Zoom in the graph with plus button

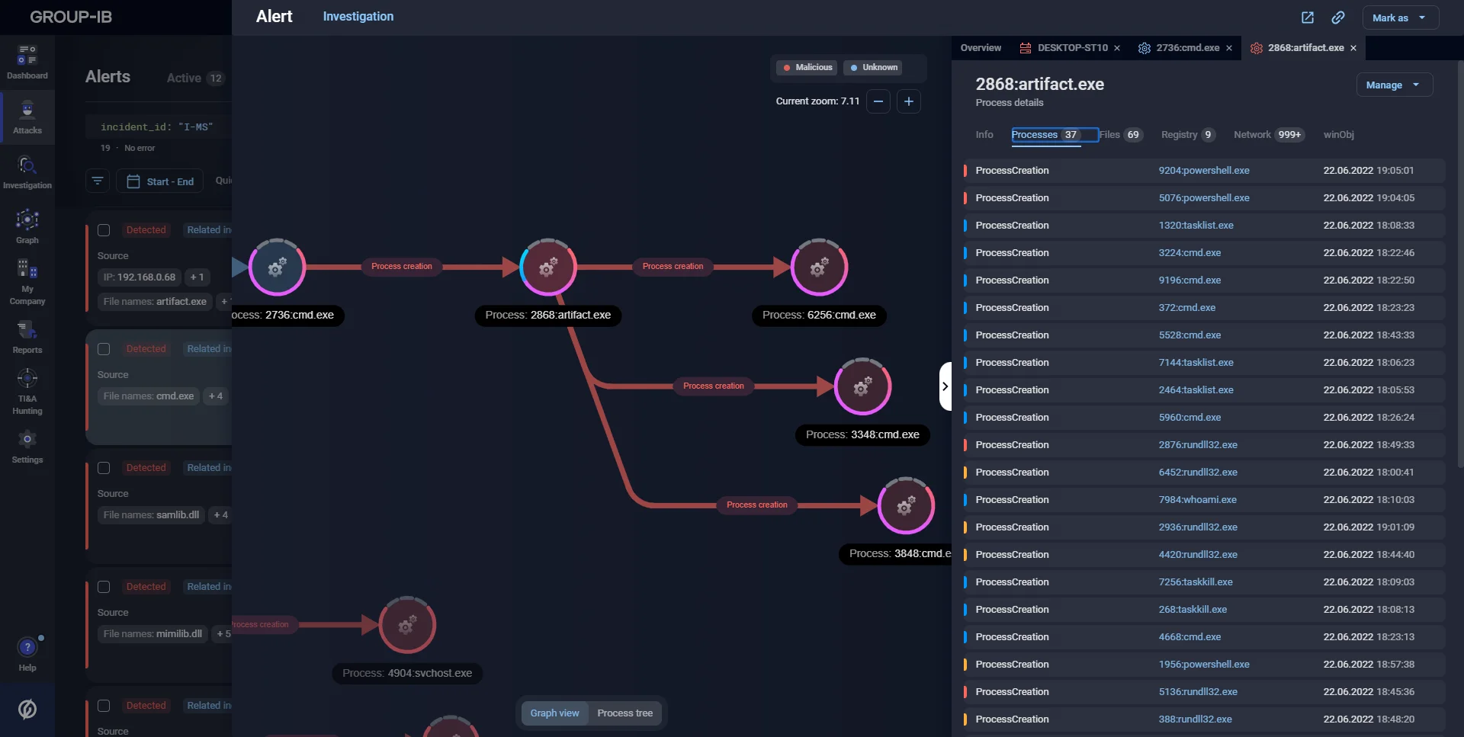(x=908, y=101)
